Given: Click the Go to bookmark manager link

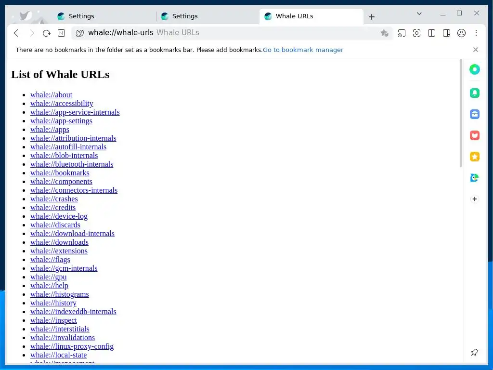Looking at the screenshot, I should point(303,50).
